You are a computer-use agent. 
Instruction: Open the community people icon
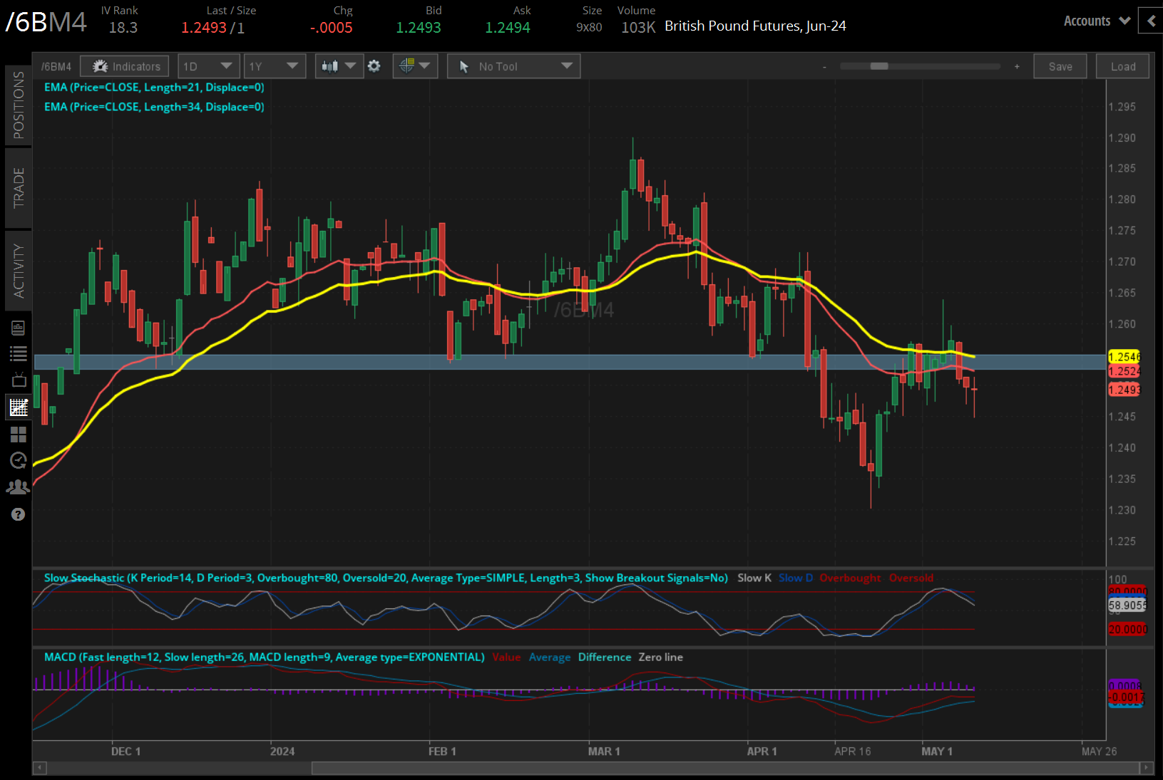(x=19, y=487)
